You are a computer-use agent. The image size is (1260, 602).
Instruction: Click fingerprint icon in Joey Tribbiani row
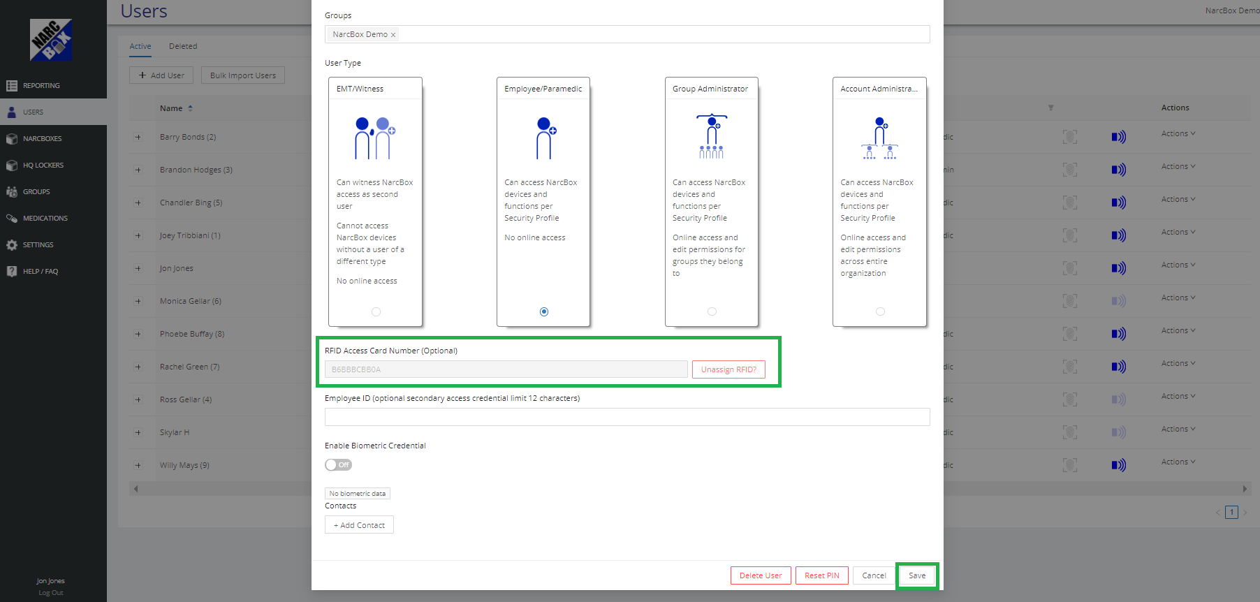1070,235
